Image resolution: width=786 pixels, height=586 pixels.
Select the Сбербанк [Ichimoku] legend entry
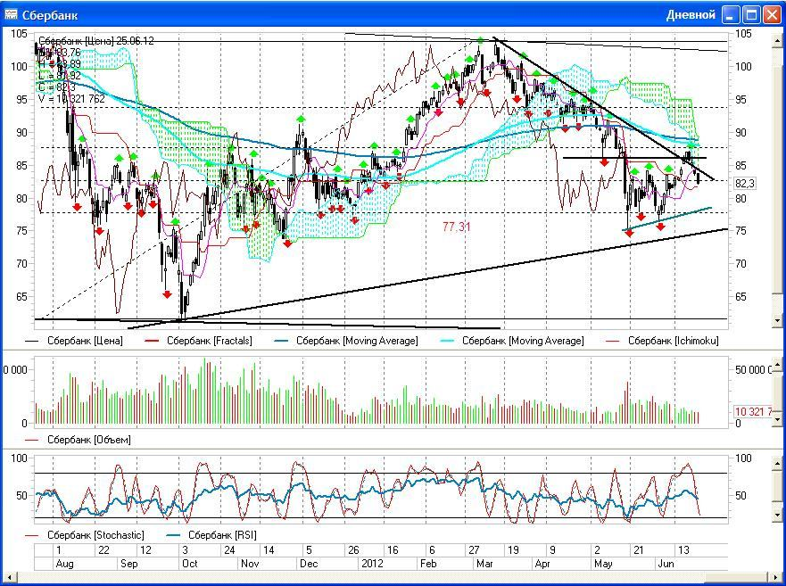pos(663,341)
